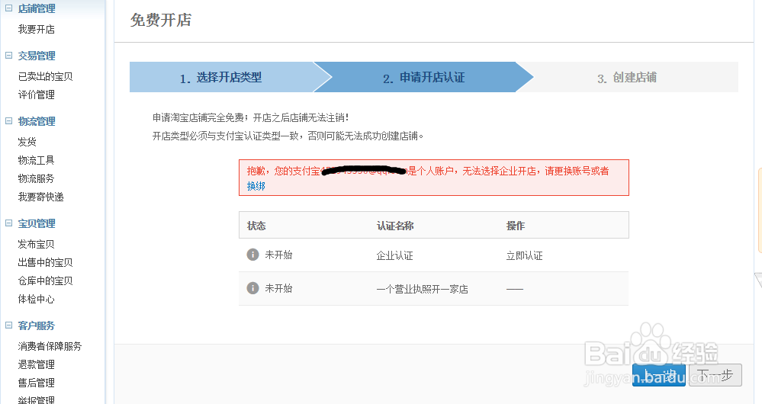Click 认证名称 column header
Viewport: 762px width, 404px height.
(x=395, y=226)
